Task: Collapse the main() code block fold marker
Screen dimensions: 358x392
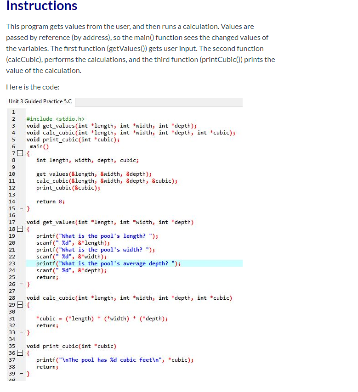Action: [20, 153]
